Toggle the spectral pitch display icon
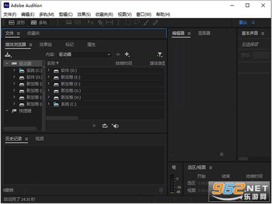Screen dimensions: 272x204 [78, 22]
